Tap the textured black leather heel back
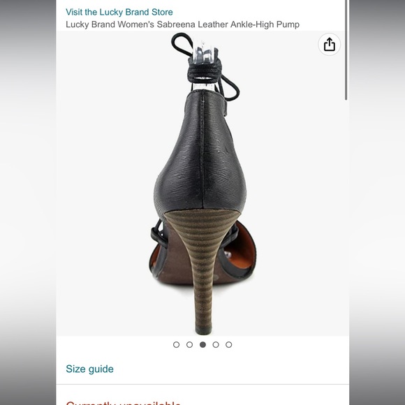The width and height of the screenshot is (405, 405). point(200,152)
